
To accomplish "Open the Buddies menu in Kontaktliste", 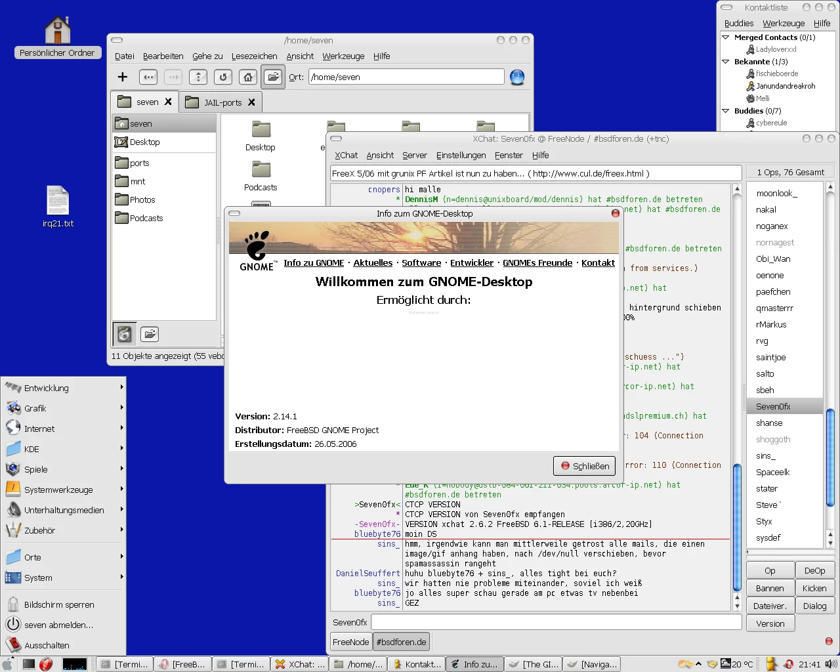I will coord(738,23).
